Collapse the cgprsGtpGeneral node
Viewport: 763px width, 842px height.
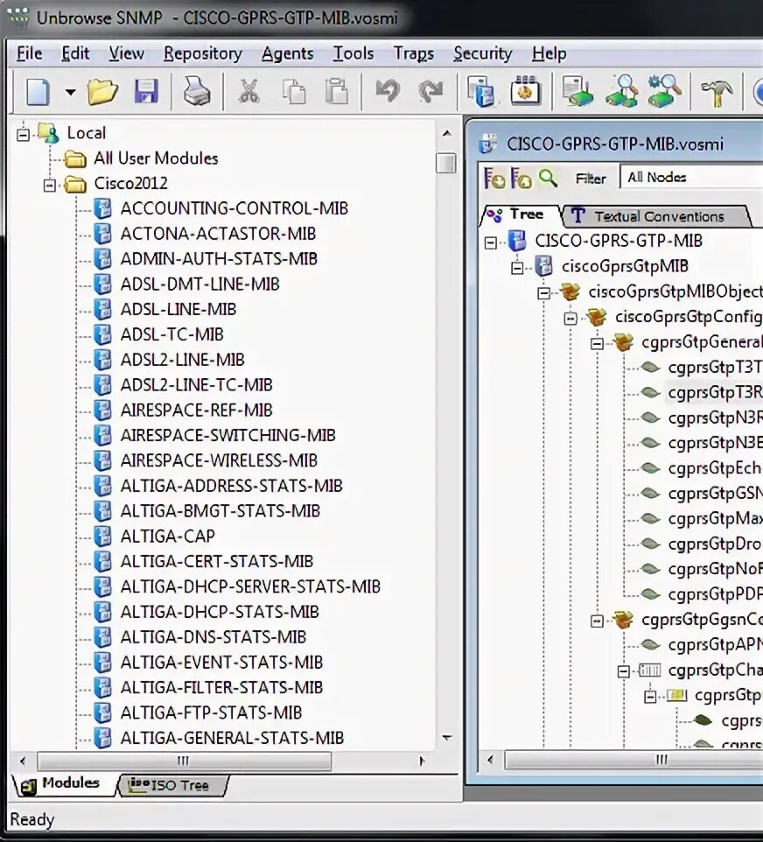tap(597, 343)
